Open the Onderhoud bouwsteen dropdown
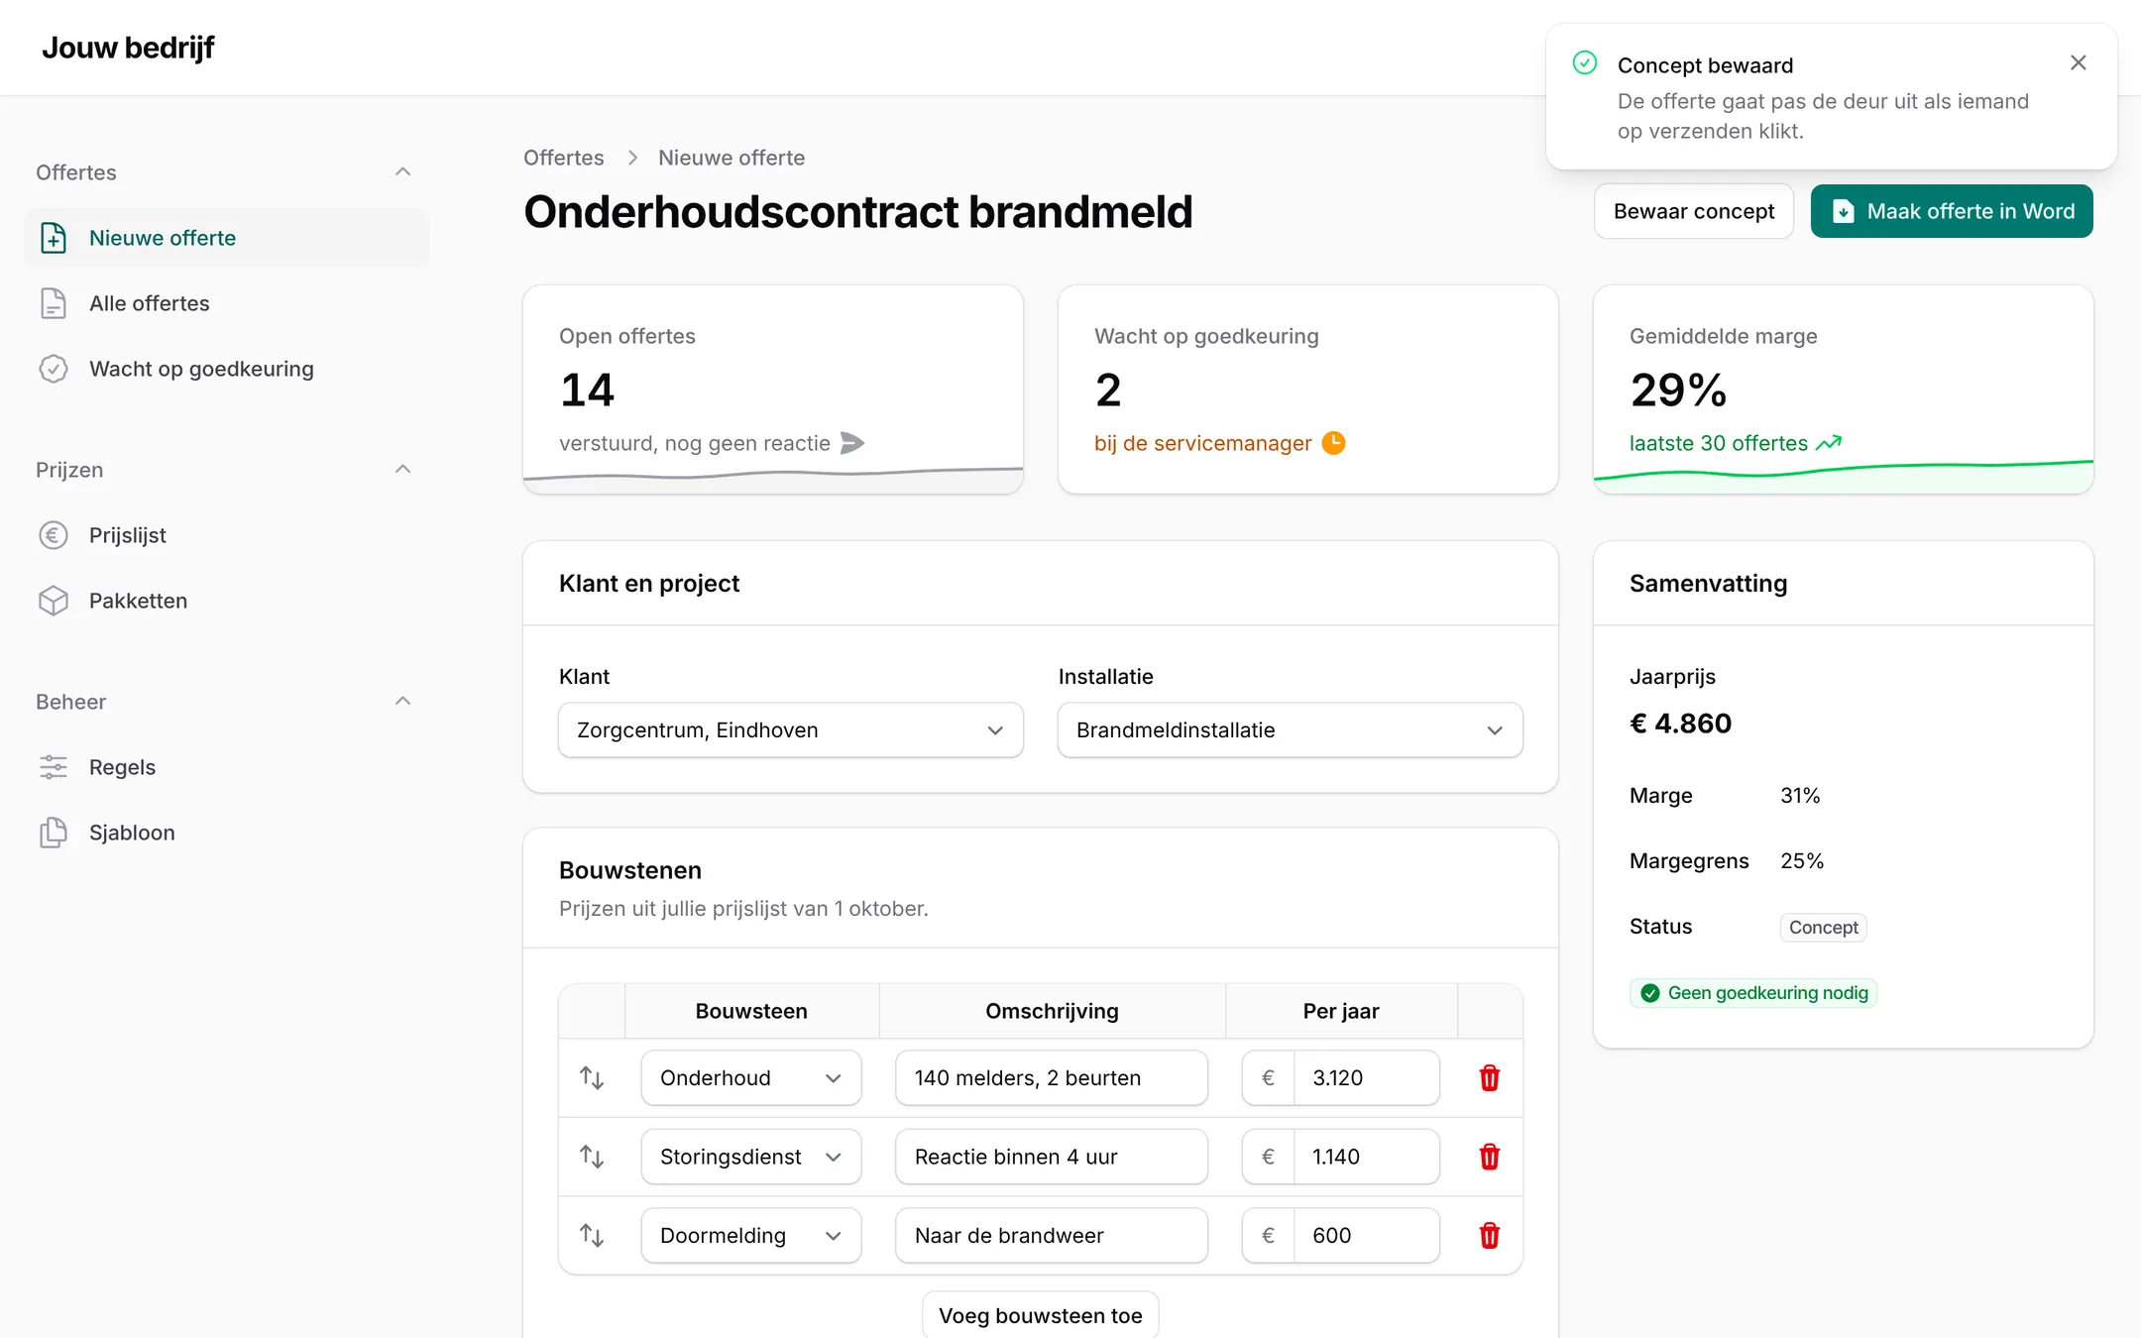Image resolution: width=2141 pixels, height=1338 pixels. click(751, 1077)
